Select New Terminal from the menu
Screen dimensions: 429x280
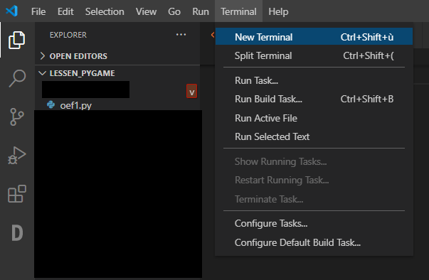[314, 37]
